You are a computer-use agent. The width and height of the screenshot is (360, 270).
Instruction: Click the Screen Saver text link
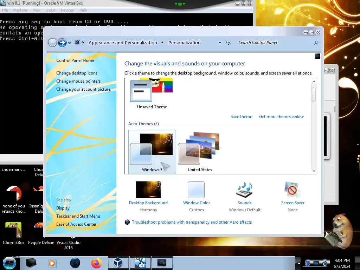click(x=293, y=203)
